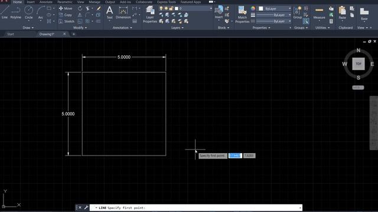Open the Manage ribbon tab

[94, 2]
